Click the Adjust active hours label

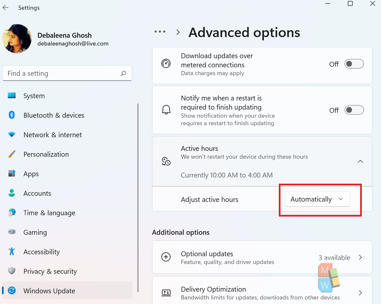click(x=210, y=200)
